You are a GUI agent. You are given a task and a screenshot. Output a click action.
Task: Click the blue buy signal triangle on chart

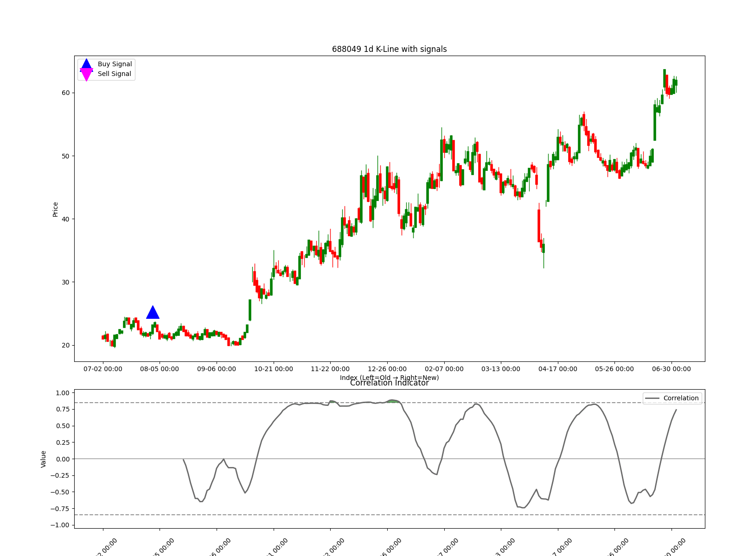[x=153, y=313]
